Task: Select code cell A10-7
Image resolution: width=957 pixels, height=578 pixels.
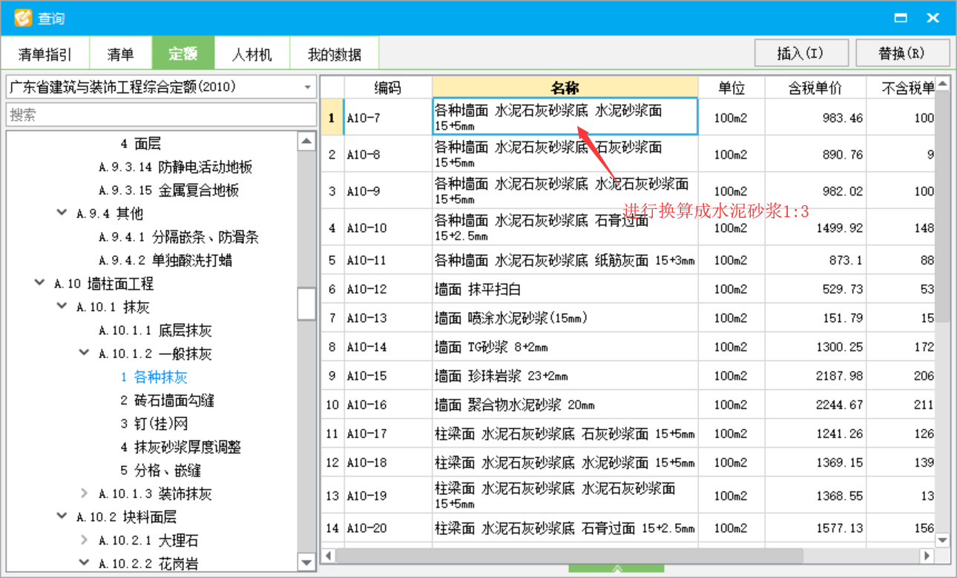Action: (388, 117)
